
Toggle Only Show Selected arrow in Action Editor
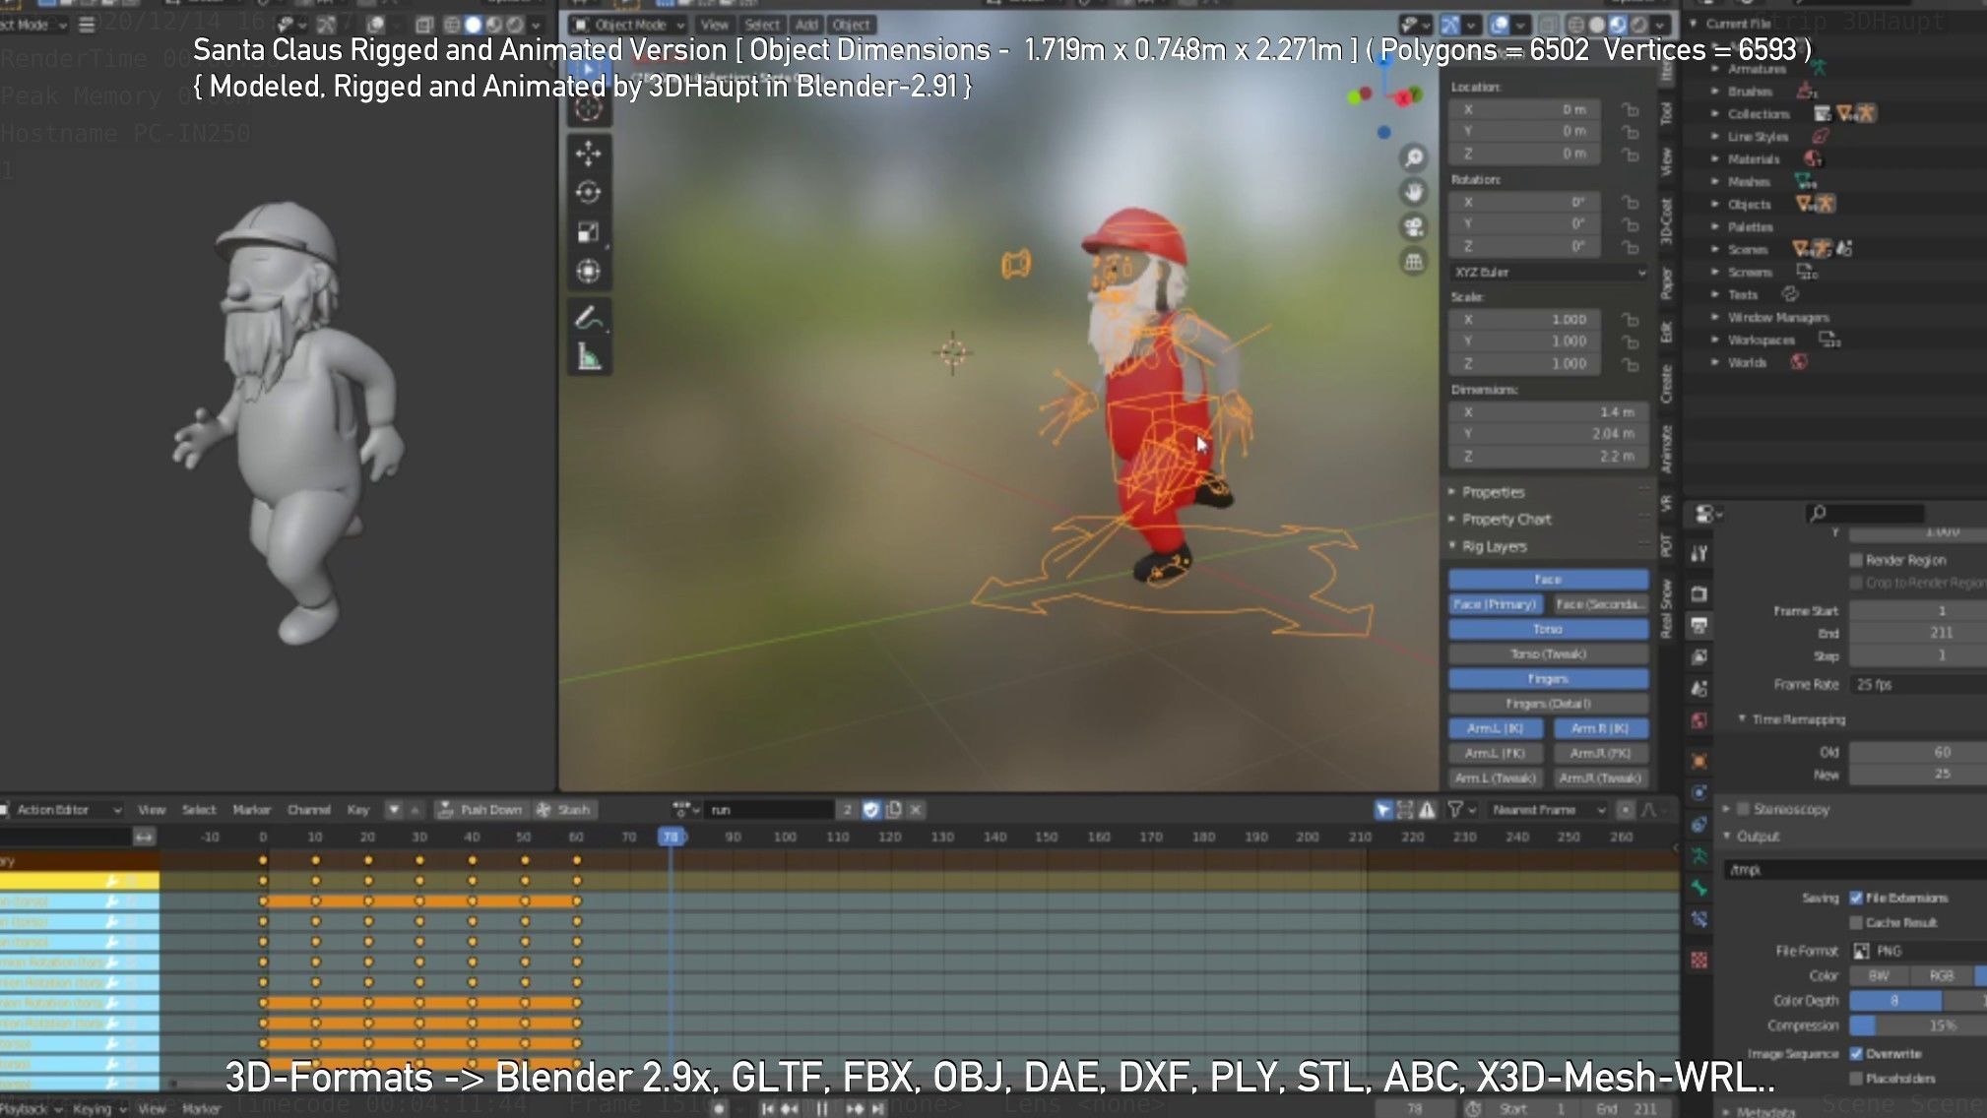tap(1383, 810)
